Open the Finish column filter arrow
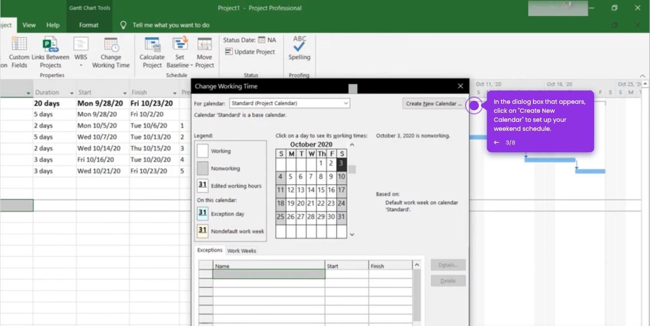 (x=175, y=93)
